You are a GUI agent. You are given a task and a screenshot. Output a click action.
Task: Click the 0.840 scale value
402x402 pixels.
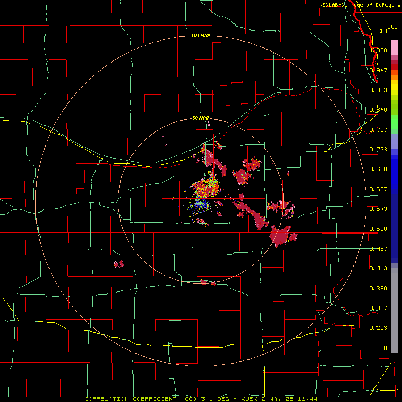coord(378,110)
